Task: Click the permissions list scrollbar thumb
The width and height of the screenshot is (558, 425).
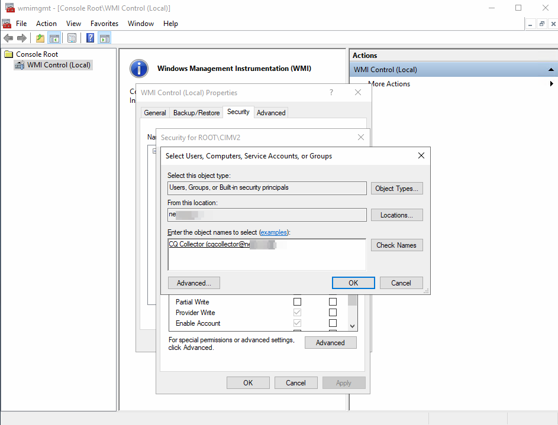Action: click(x=352, y=300)
